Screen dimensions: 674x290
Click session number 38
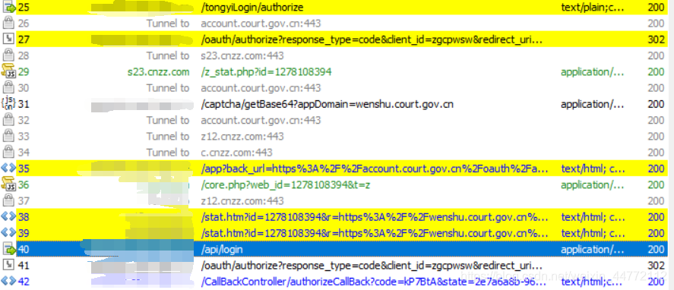point(24,216)
